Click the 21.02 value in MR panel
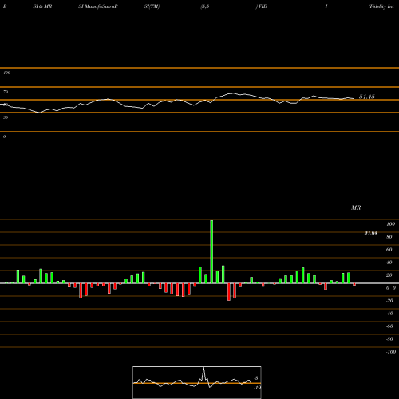The height and width of the screenshot is (399, 399). click(x=371, y=234)
